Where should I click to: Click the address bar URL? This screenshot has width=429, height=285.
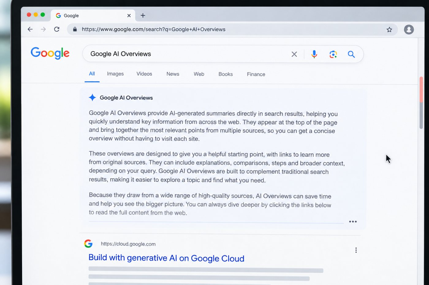154,29
